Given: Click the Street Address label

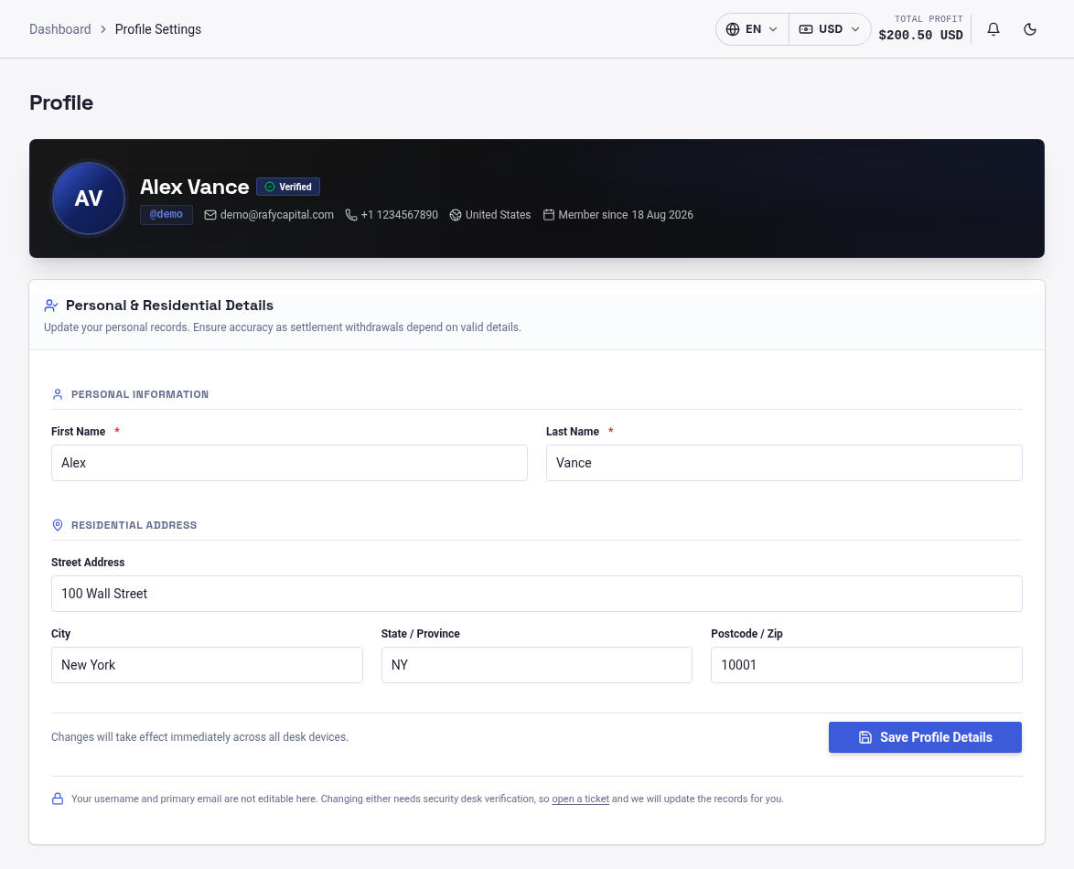Looking at the screenshot, I should point(88,563).
